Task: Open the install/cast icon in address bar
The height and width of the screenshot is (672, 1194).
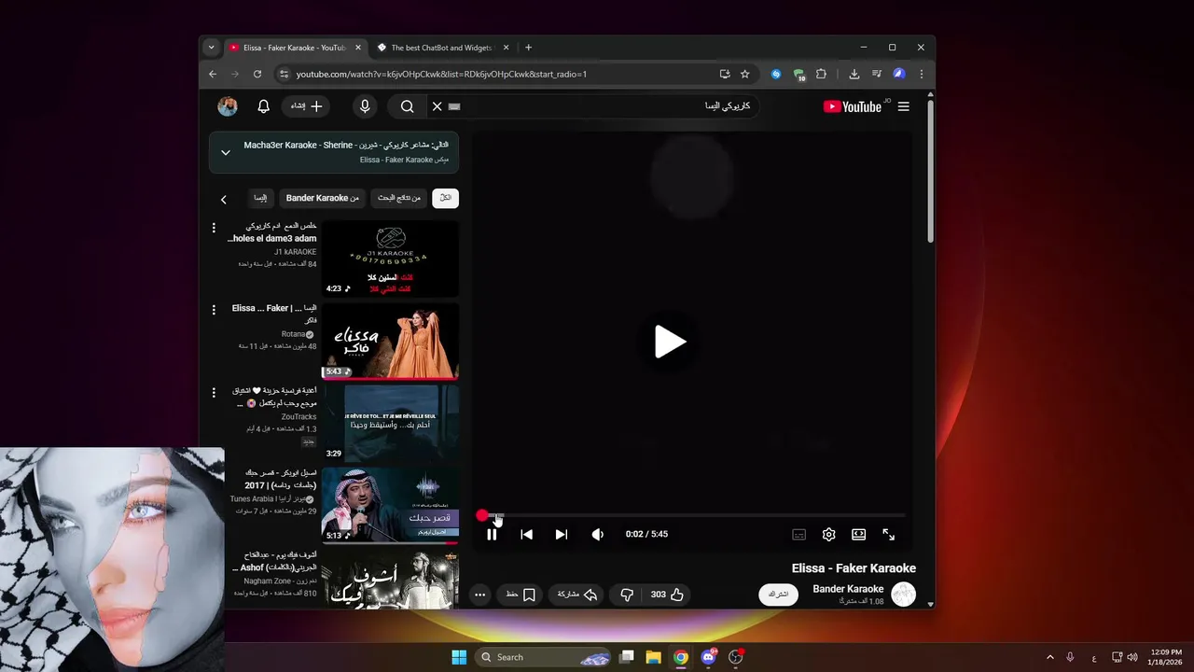Action: click(x=724, y=74)
